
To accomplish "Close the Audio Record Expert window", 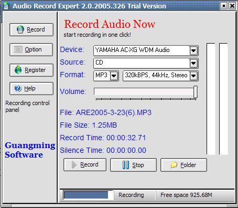I will click(x=232, y=6).
